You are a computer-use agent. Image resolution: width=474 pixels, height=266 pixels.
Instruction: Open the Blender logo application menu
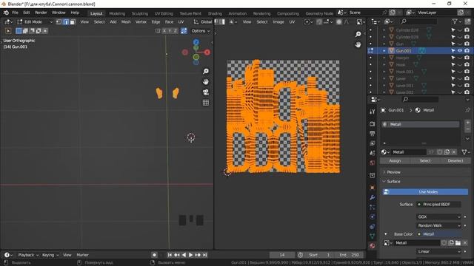point(6,13)
